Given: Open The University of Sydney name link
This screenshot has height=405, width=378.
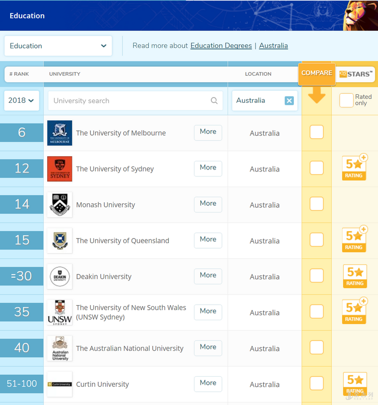Looking at the screenshot, I should coord(115,169).
